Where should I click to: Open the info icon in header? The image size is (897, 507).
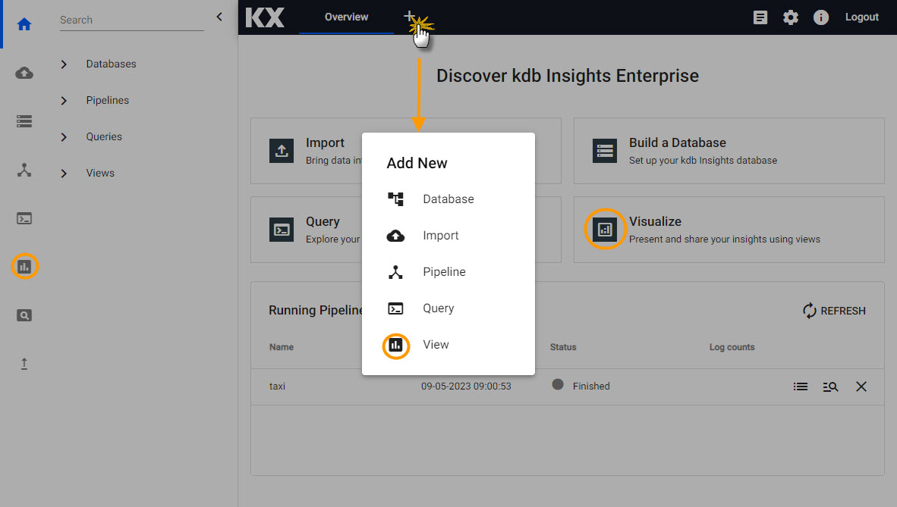[x=821, y=17]
